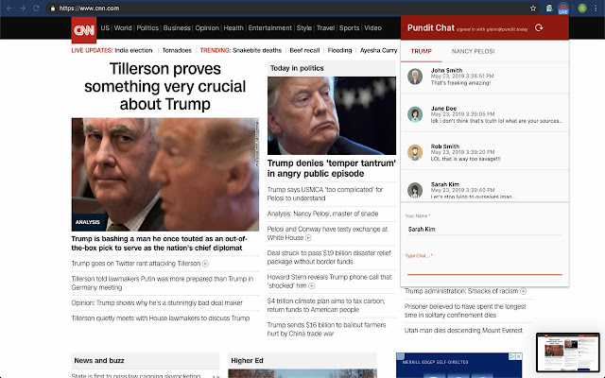
Task: Click the browser forward arrow
Action: pyautogui.click(x=23, y=9)
